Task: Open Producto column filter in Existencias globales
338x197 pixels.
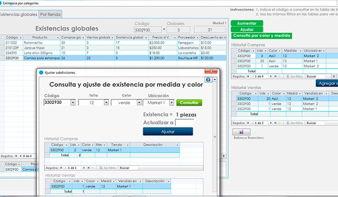Action: coord(58,38)
